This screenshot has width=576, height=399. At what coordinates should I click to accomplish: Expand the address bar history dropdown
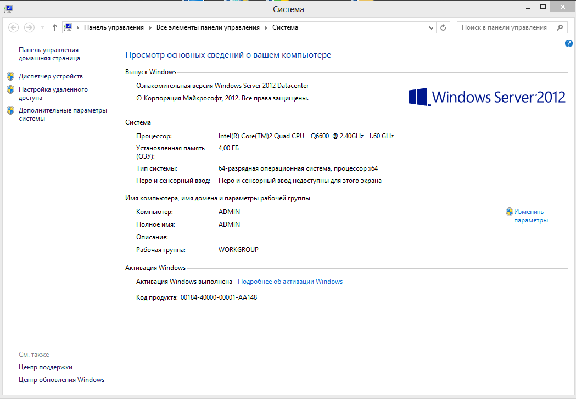click(x=431, y=27)
